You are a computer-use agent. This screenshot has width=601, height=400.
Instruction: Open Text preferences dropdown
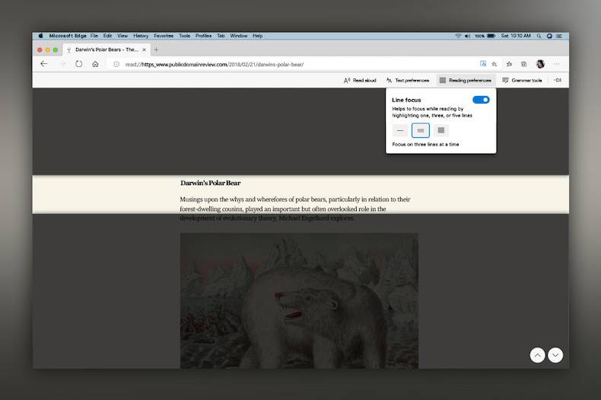408,80
